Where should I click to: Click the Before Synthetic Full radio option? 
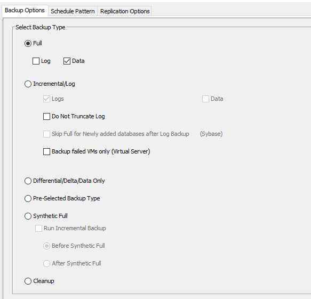coord(46,246)
